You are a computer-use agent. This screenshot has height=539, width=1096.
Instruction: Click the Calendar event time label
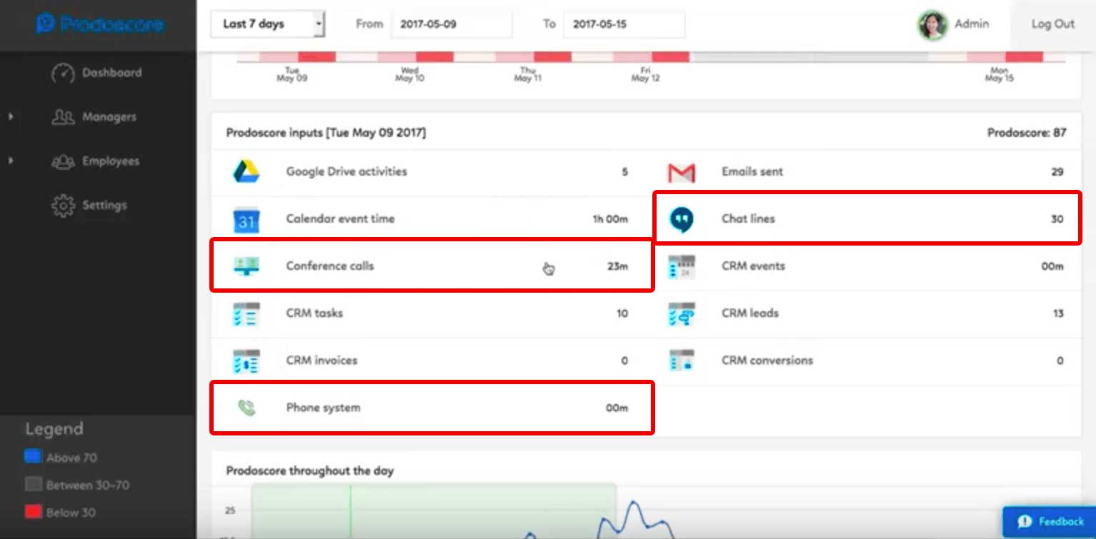click(x=340, y=219)
